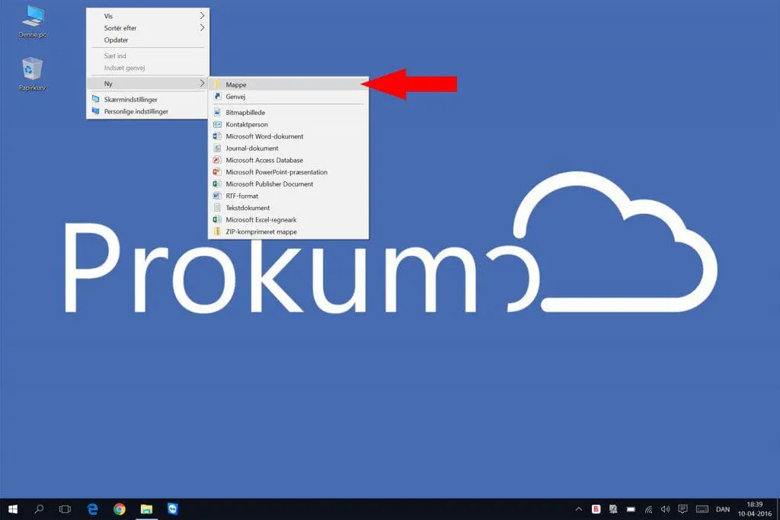Click the taskbar search magnifier icon

coord(40,509)
